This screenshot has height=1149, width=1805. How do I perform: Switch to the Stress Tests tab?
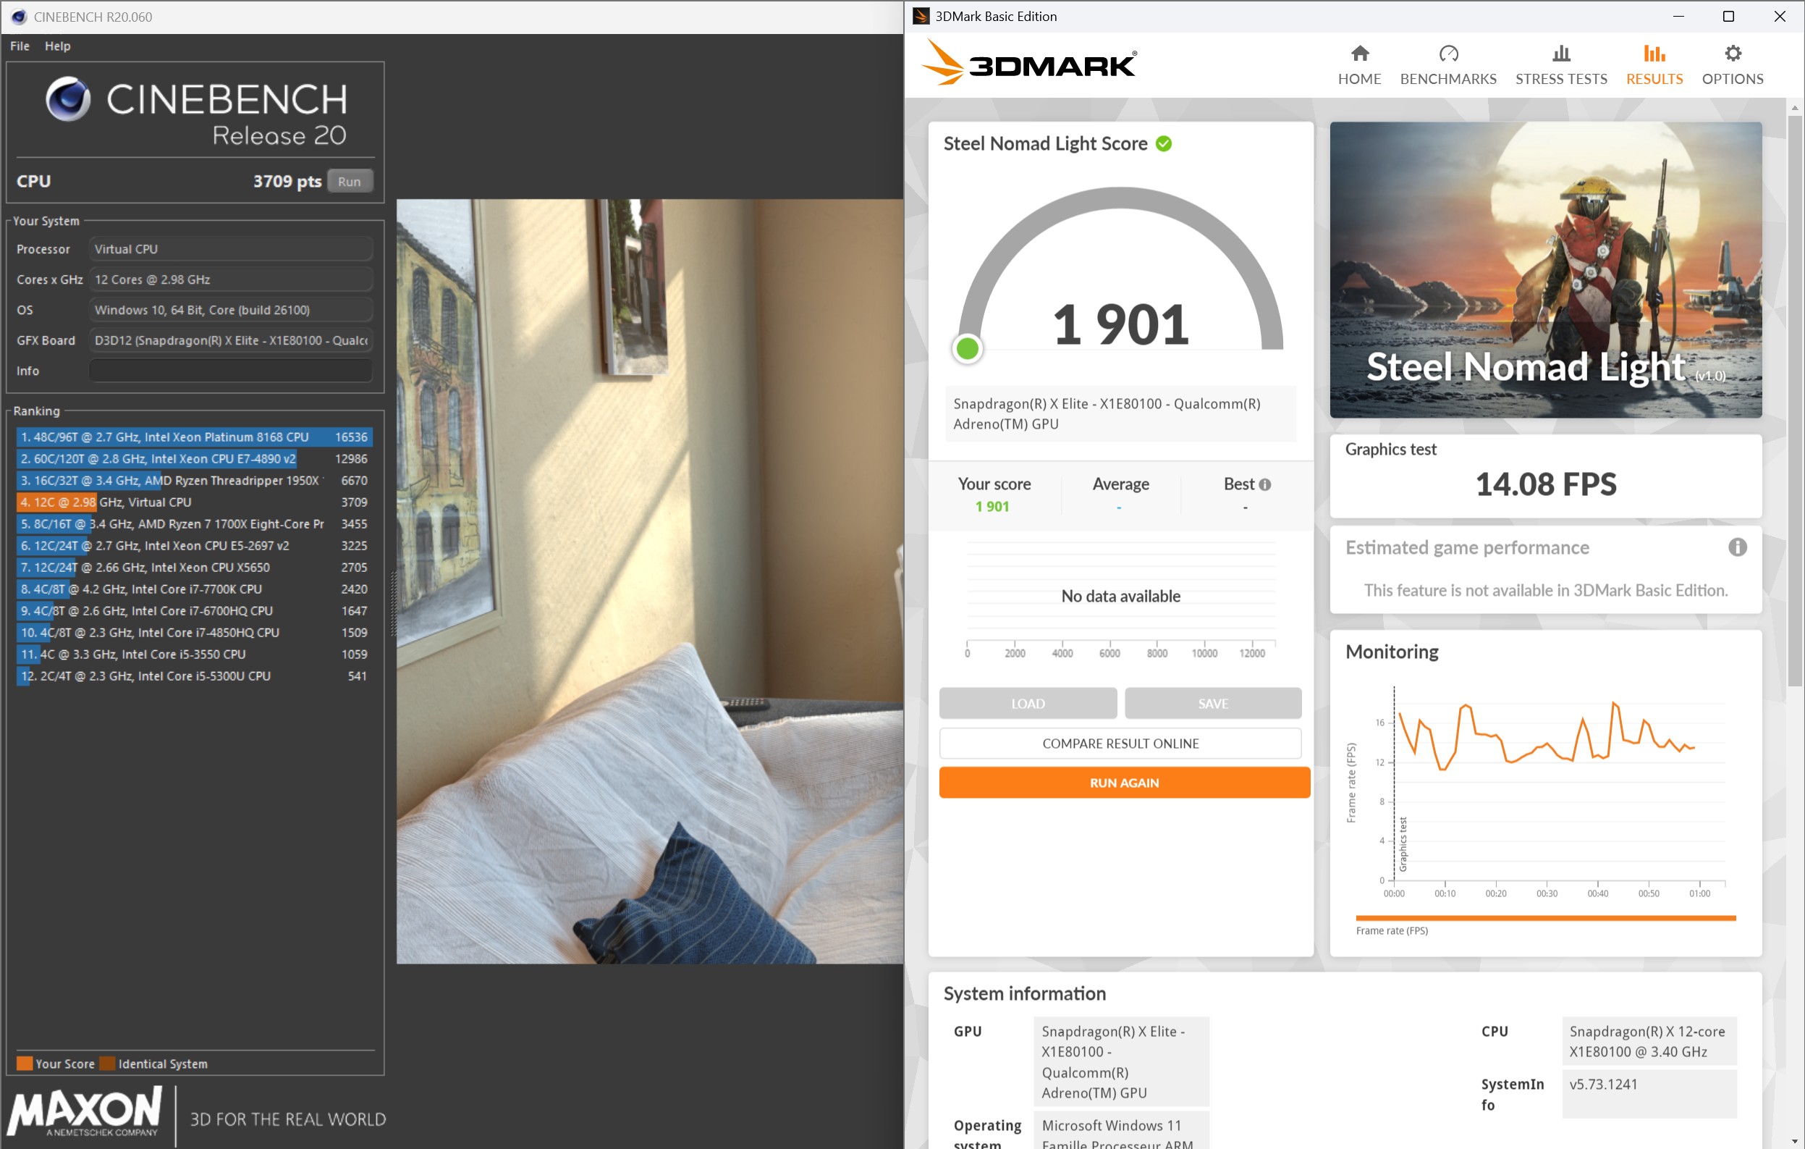(1560, 65)
